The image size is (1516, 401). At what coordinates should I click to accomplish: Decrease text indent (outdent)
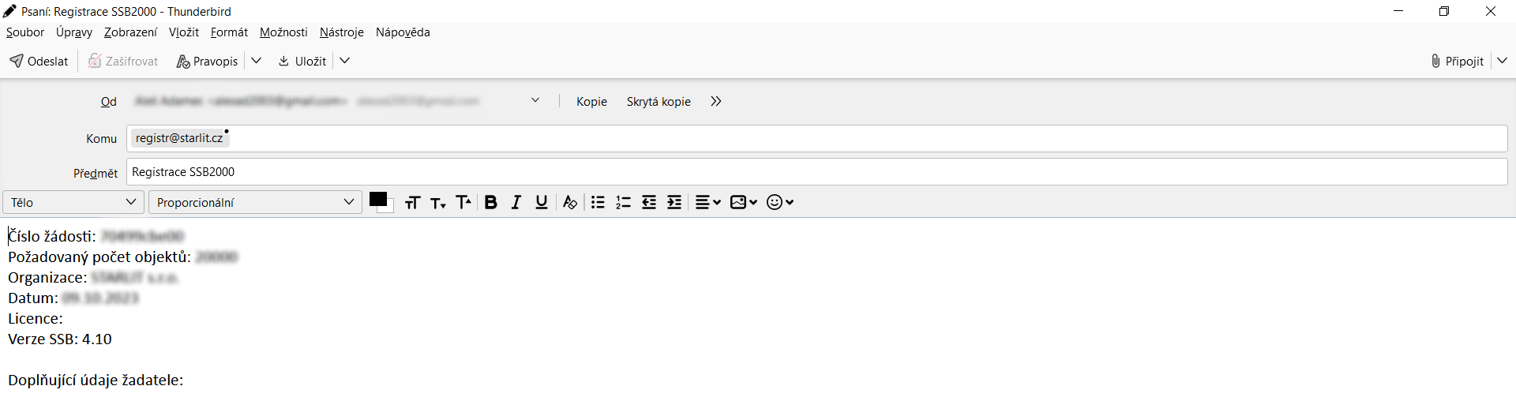[648, 203]
